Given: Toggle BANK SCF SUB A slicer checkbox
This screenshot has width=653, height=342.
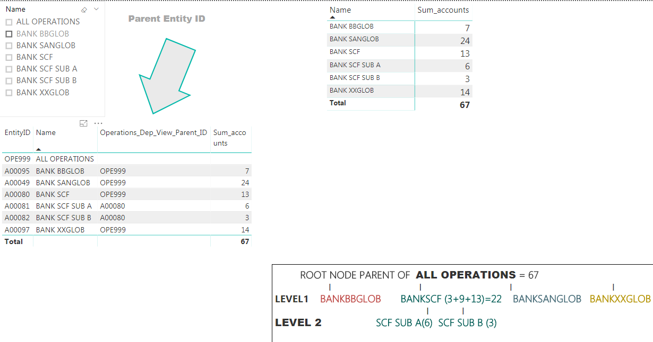Looking at the screenshot, I should pos(8,69).
